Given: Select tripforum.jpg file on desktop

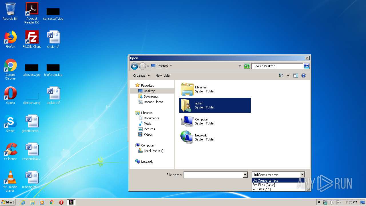Looking at the screenshot, I should (x=53, y=70).
